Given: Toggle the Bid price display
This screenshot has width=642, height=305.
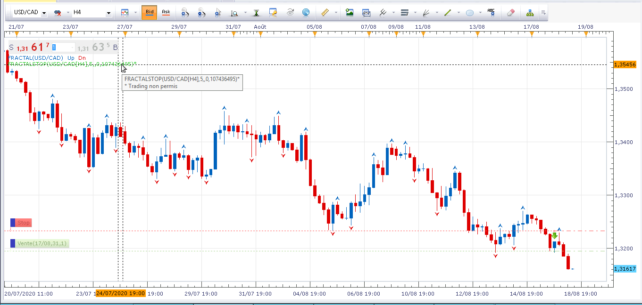Looking at the screenshot, I should tap(149, 12).
